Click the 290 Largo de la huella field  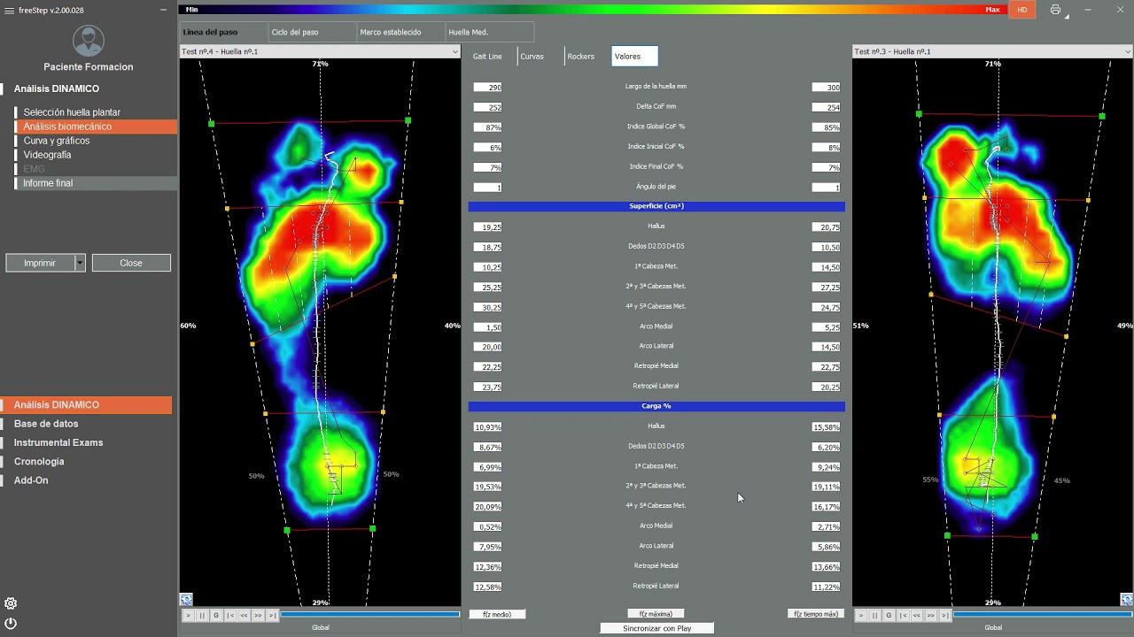487,88
